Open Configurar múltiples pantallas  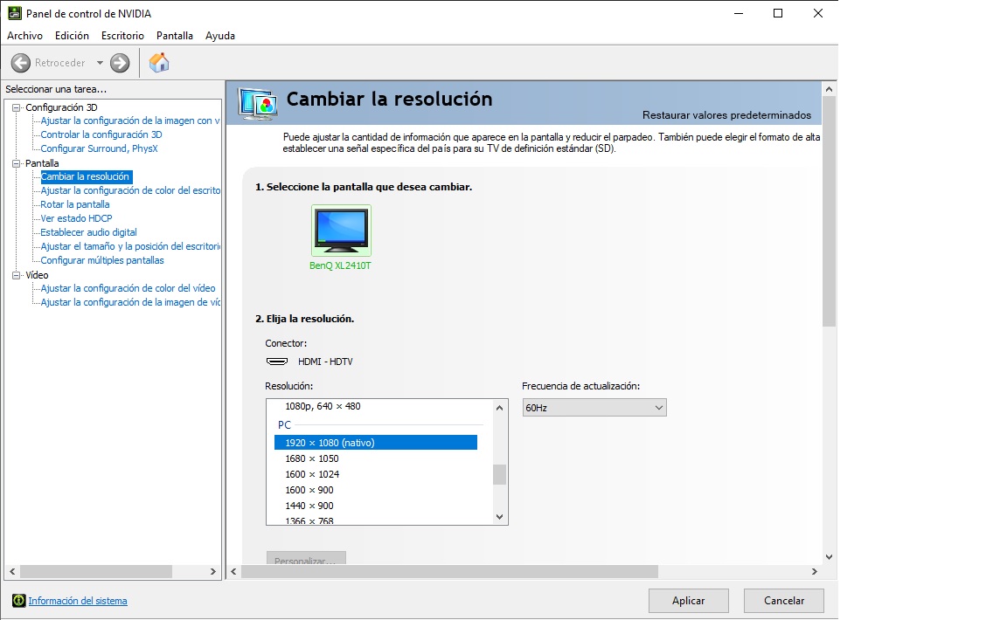(x=102, y=260)
